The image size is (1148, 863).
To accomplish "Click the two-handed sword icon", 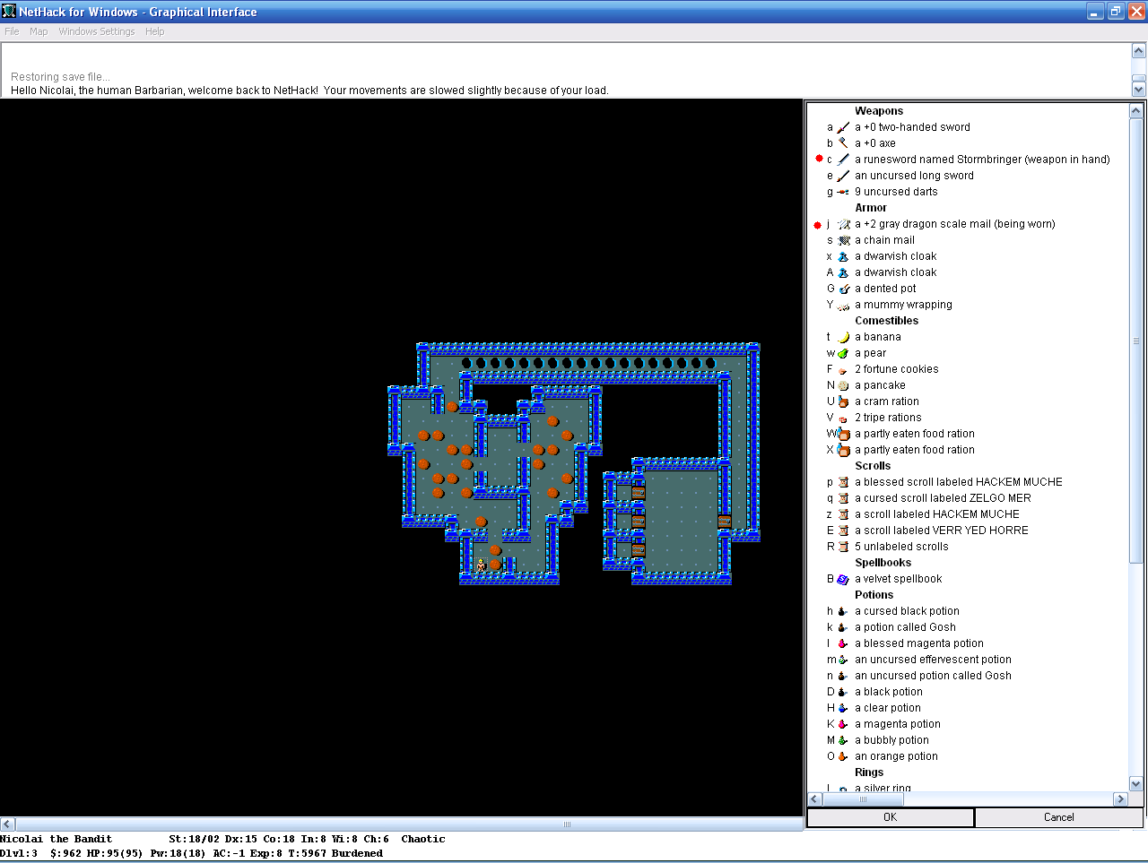I will click(x=843, y=127).
